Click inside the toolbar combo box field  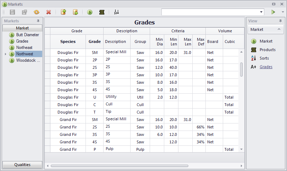pyautogui.click(x=210, y=12)
